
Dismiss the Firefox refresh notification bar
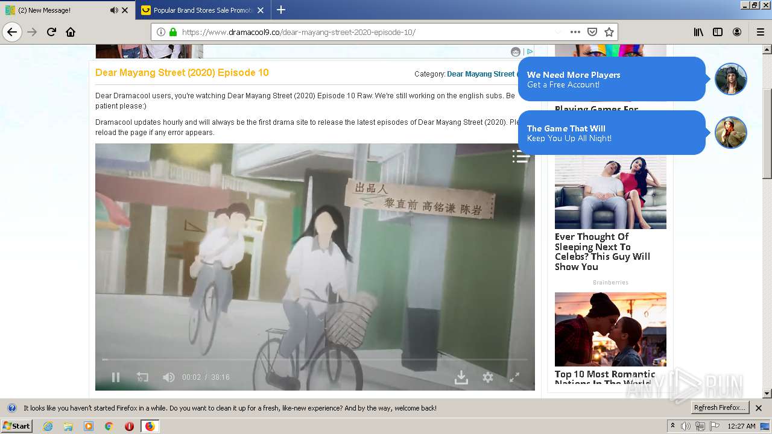pyautogui.click(x=759, y=408)
